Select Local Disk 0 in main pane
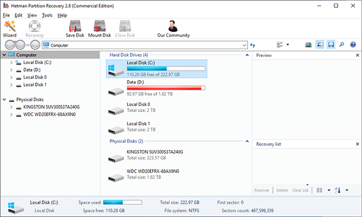 tap(157, 107)
